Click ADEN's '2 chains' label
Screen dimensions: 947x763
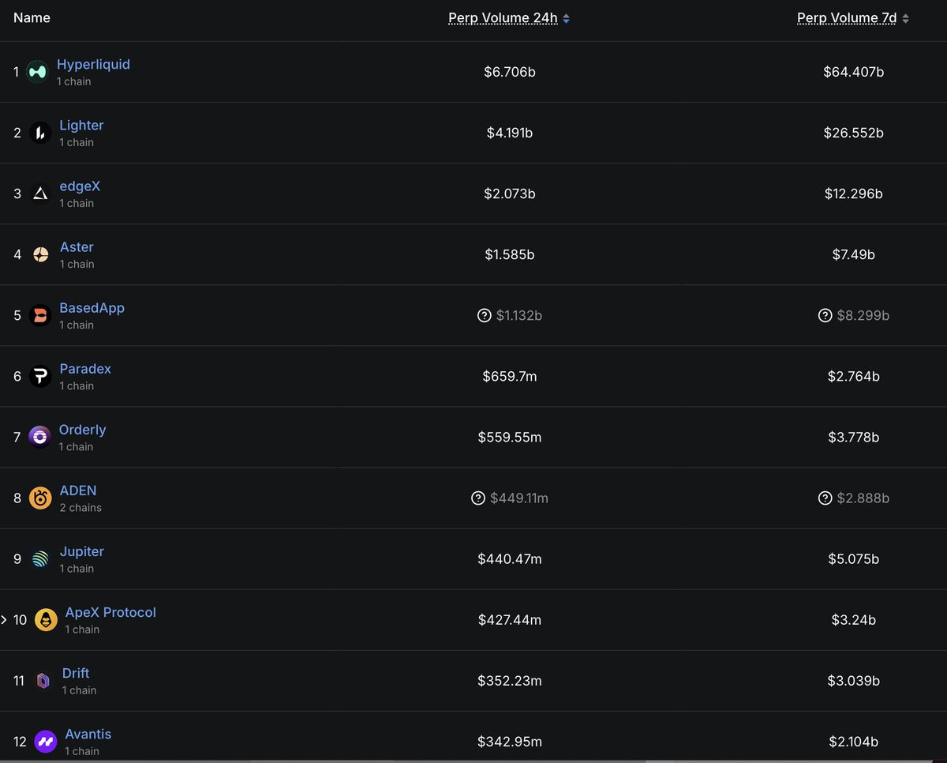click(x=80, y=508)
